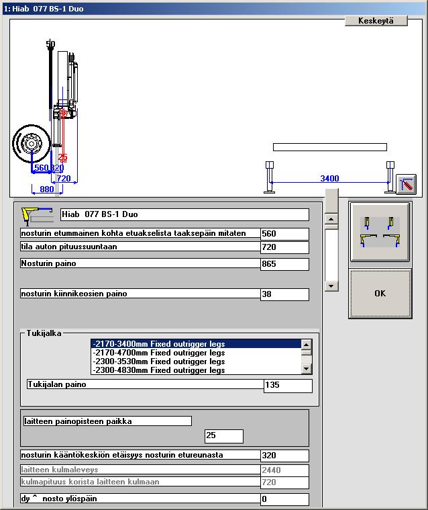The height and width of the screenshot is (510, 428).
Task: Edit the painopisteen paikka value 25
Action: pyautogui.click(x=224, y=436)
